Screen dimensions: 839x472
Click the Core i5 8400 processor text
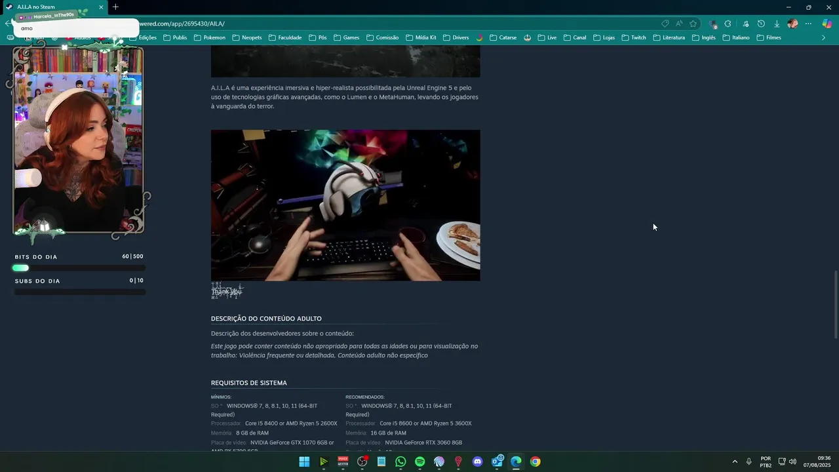pos(291,423)
